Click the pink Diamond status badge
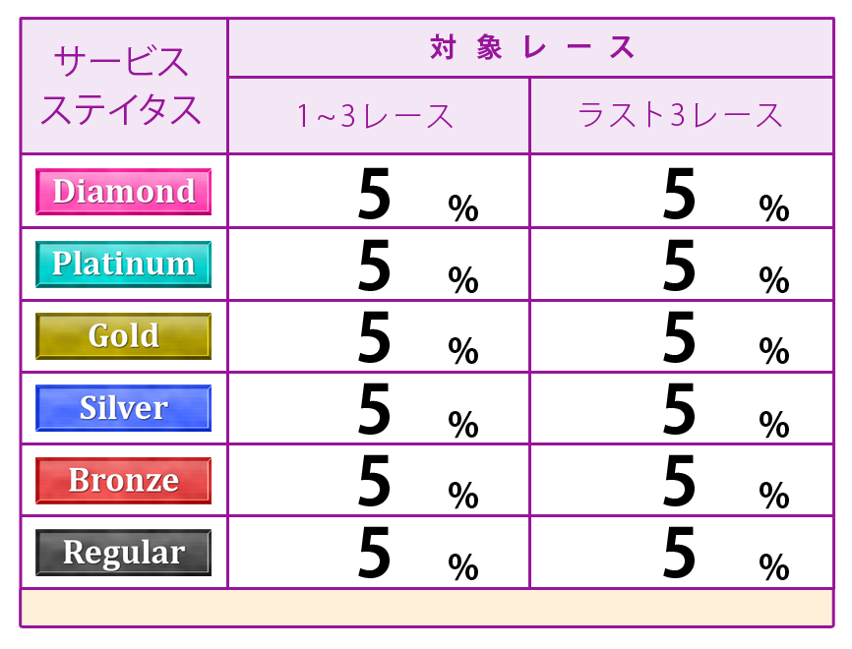 [123, 192]
